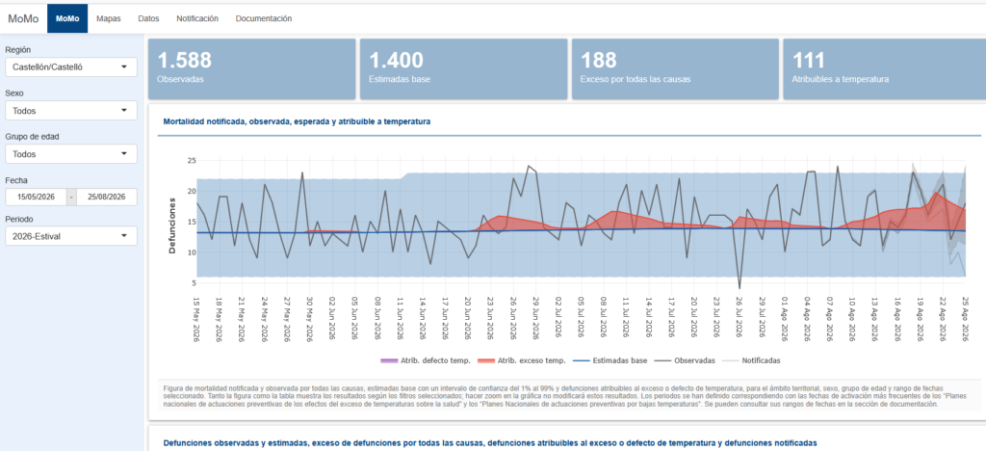The image size is (986, 451).
Task: Click the end date field 25/08/2026
Action: click(x=107, y=197)
